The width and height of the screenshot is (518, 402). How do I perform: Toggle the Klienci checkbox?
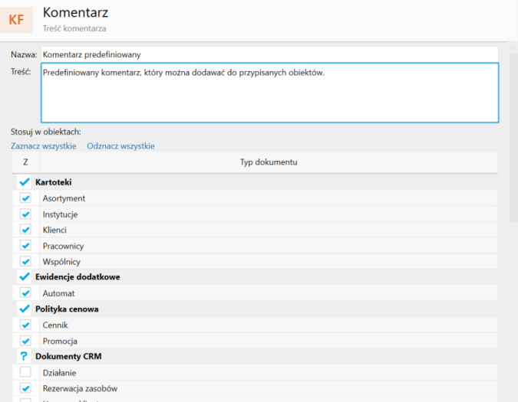point(25,230)
